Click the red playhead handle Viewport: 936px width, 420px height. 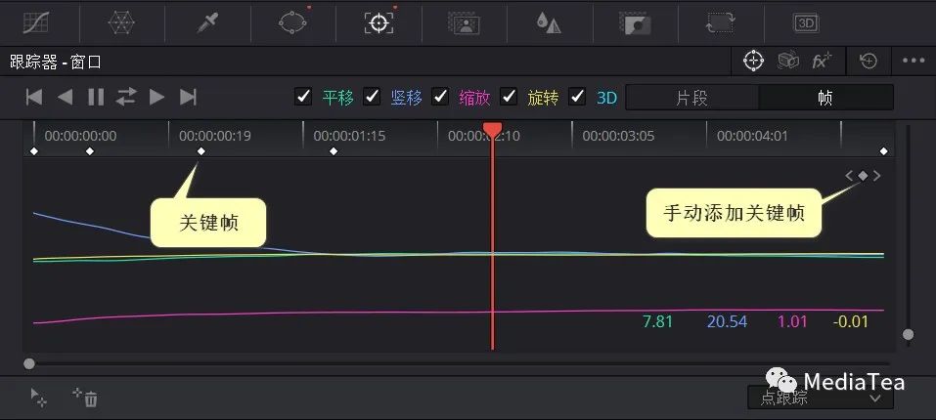(492, 131)
